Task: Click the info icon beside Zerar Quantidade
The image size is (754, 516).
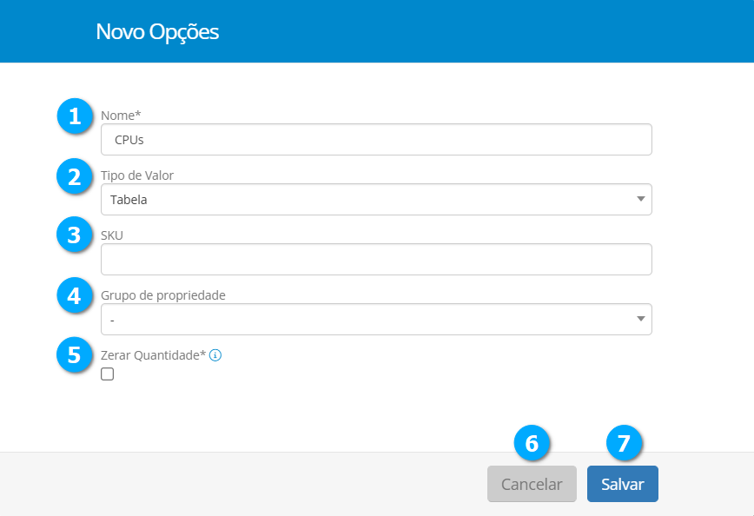Action: click(x=215, y=355)
